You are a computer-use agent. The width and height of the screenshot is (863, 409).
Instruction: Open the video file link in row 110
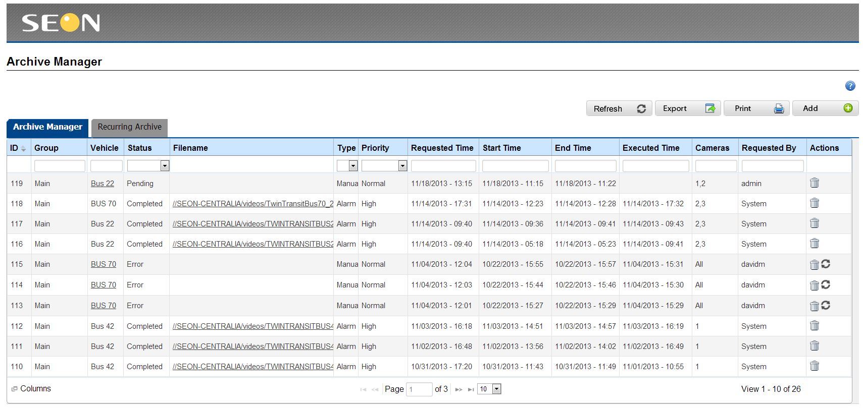coord(253,367)
